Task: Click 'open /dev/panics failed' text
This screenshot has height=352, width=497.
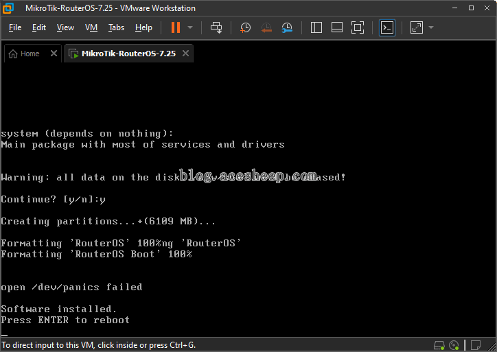Action: (71, 287)
